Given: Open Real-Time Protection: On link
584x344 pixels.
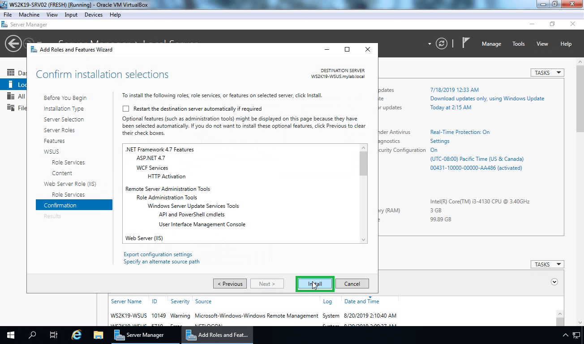Looking at the screenshot, I should 460,132.
